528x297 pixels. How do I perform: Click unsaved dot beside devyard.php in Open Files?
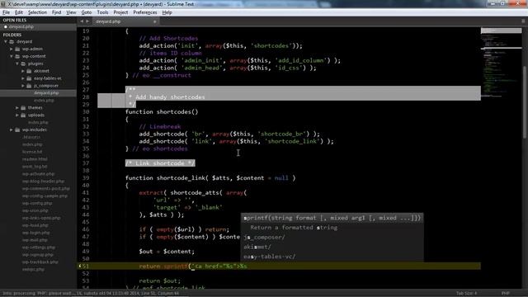(x=6, y=27)
